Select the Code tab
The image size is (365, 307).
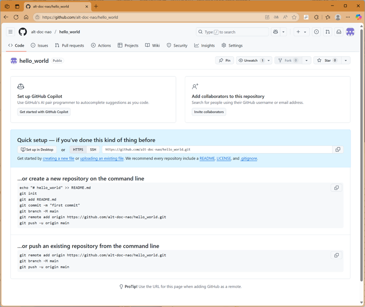pos(16,45)
